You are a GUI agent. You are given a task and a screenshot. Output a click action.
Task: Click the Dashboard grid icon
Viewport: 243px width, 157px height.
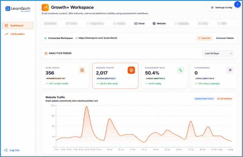pos(6,25)
